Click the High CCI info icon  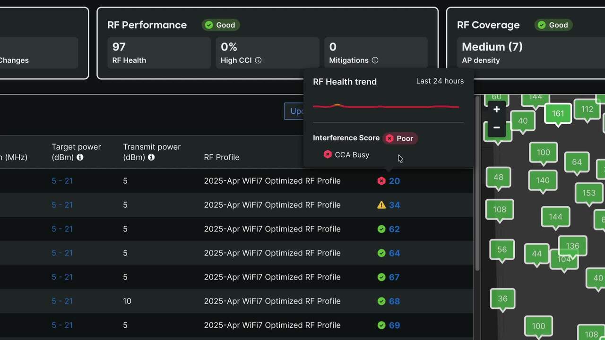pos(258,60)
